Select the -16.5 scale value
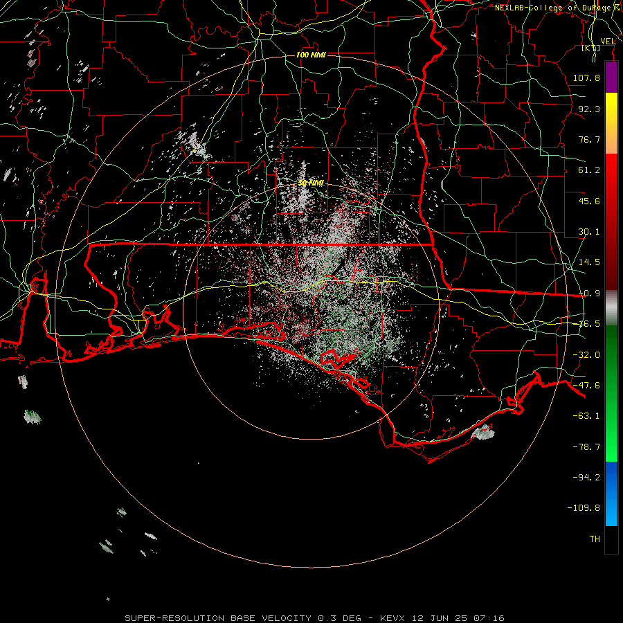This screenshot has width=623, height=623. click(589, 324)
